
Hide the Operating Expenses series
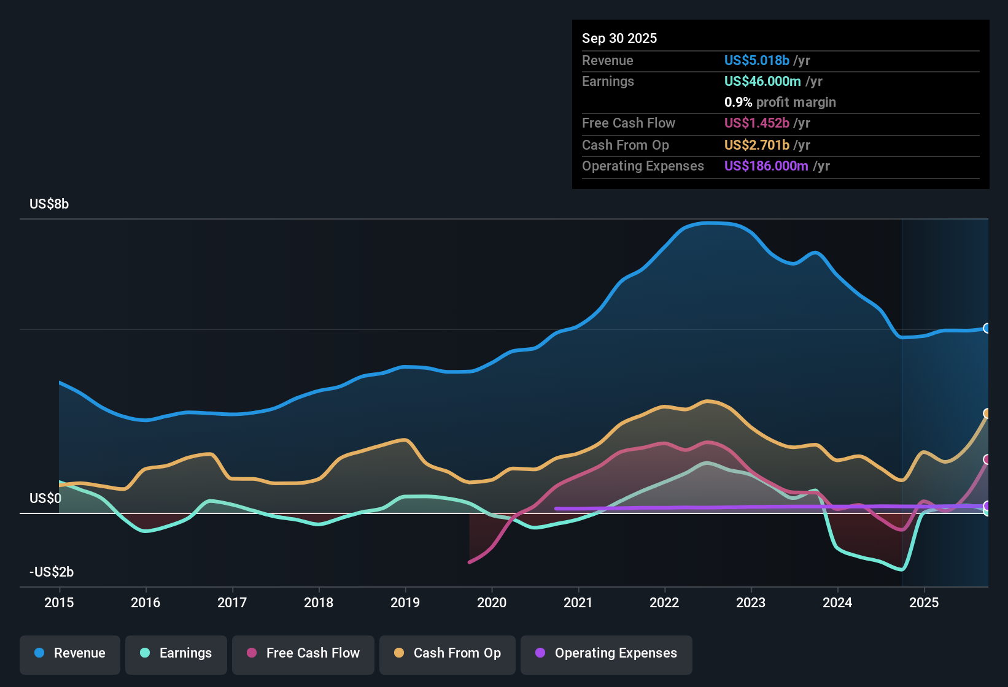607,654
